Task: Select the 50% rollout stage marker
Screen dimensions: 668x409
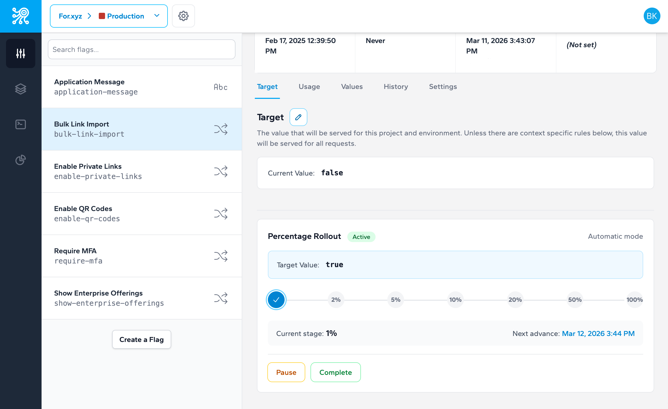Action: point(574,299)
